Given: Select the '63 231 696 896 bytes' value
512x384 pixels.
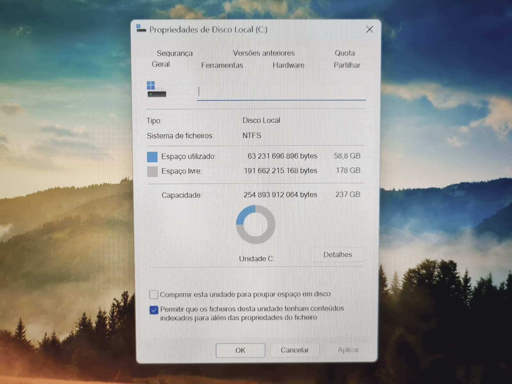Looking at the screenshot, I should point(282,156).
